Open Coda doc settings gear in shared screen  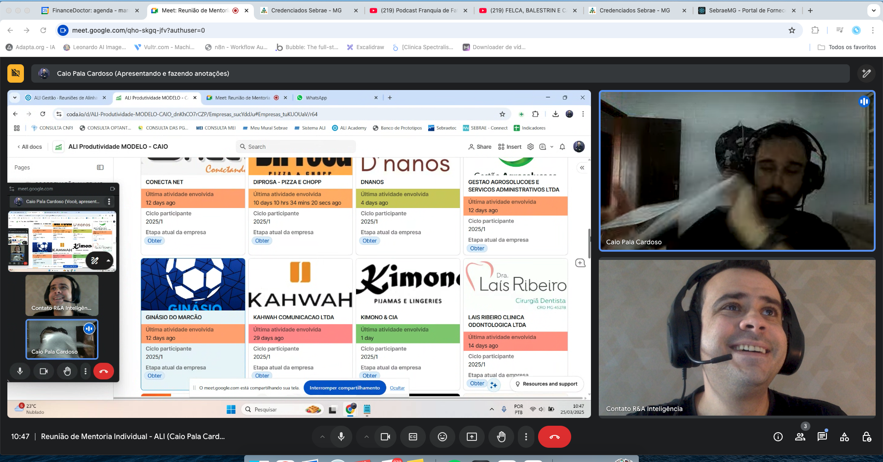point(530,147)
